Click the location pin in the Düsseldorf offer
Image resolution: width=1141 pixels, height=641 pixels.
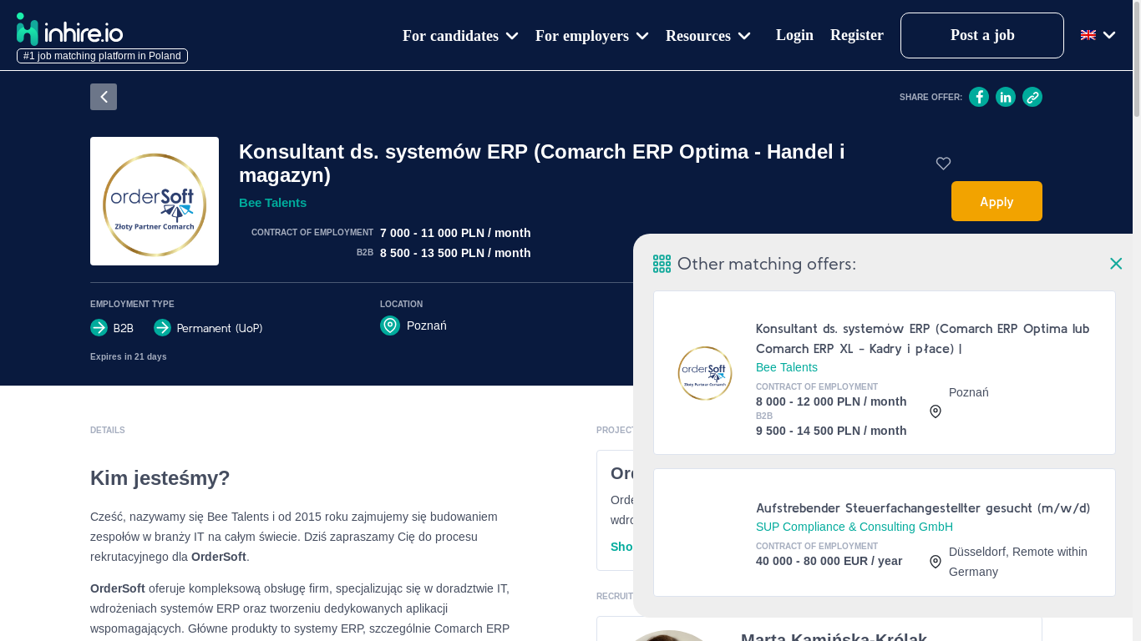coord(936,562)
